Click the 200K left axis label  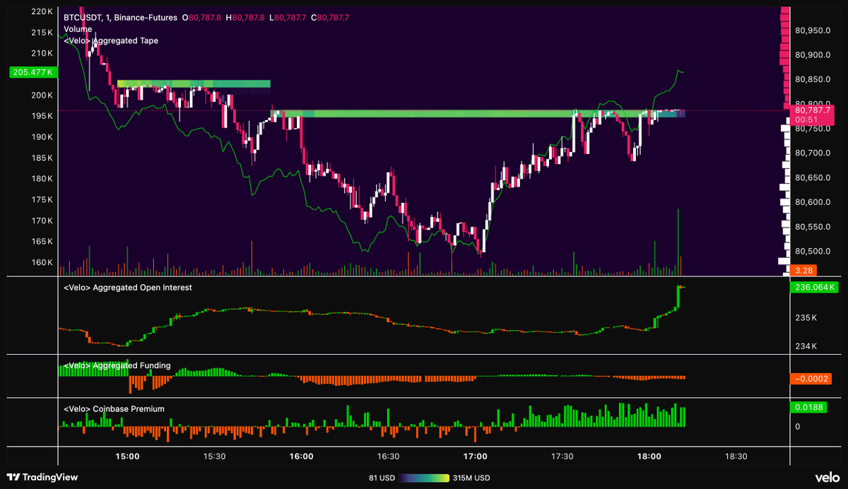pyautogui.click(x=42, y=95)
